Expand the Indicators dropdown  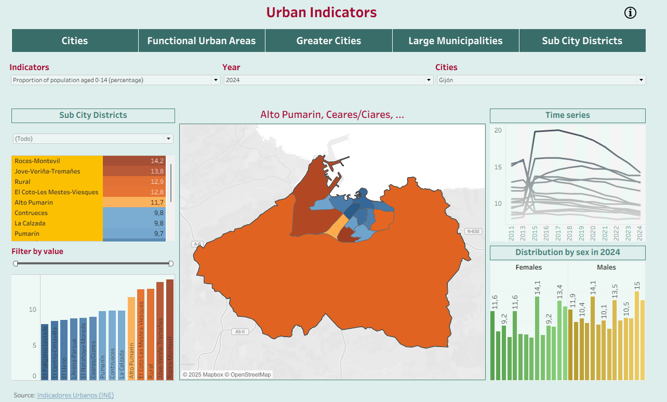115,80
